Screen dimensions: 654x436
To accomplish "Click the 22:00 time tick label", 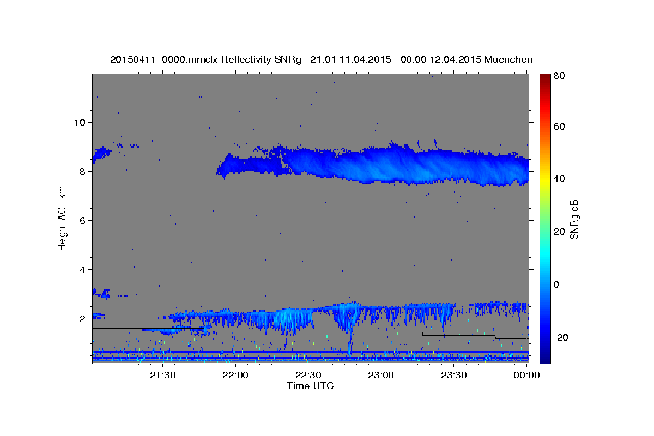I will (x=235, y=375).
